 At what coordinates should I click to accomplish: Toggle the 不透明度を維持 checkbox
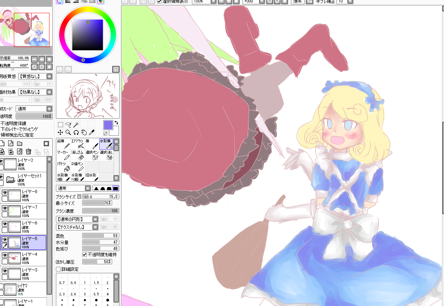[85, 255]
